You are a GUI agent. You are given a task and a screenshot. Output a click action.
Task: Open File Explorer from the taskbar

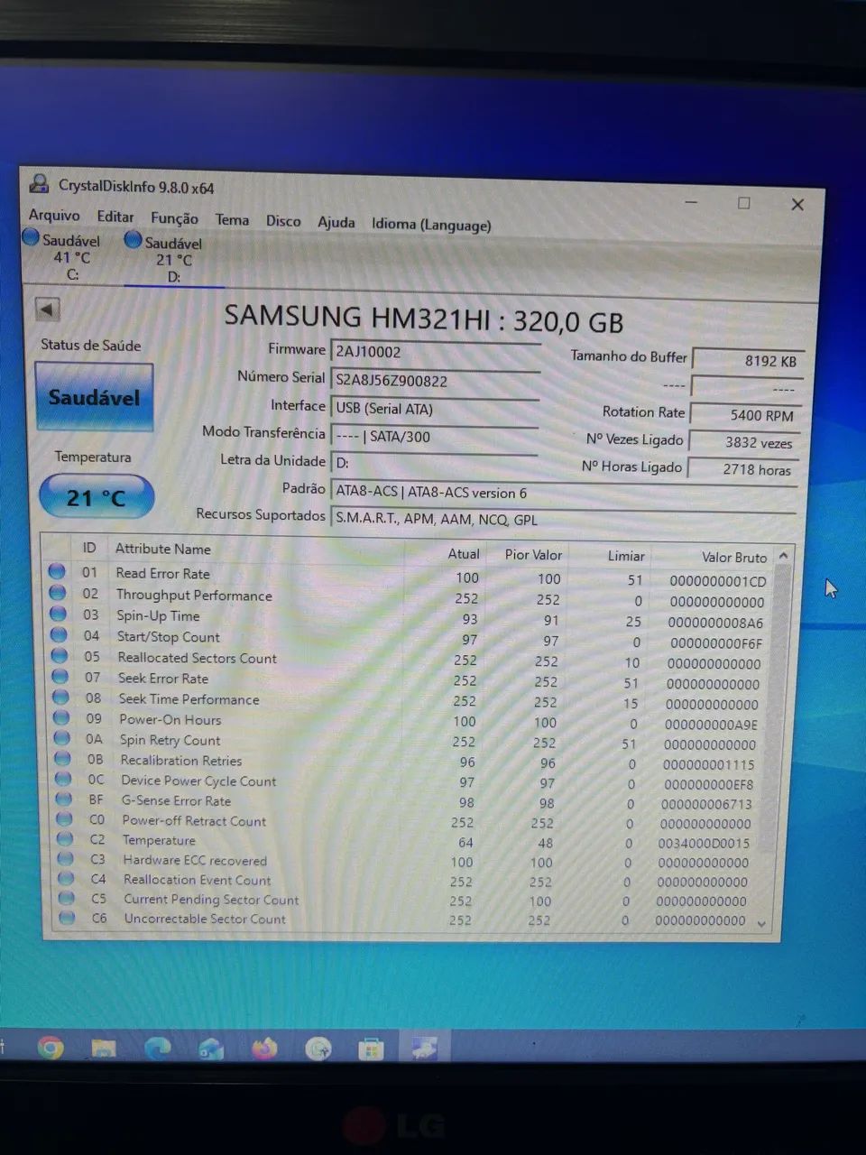(x=104, y=1048)
